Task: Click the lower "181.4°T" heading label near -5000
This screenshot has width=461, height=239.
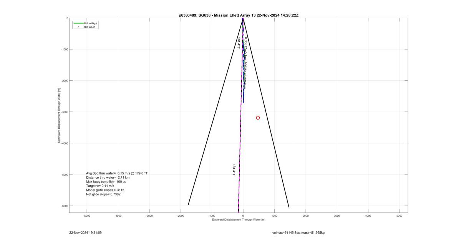Action: pos(234,170)
